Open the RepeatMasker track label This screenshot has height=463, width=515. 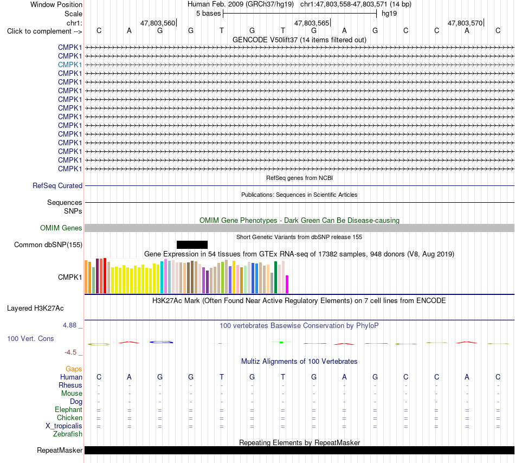coord(60,450)
